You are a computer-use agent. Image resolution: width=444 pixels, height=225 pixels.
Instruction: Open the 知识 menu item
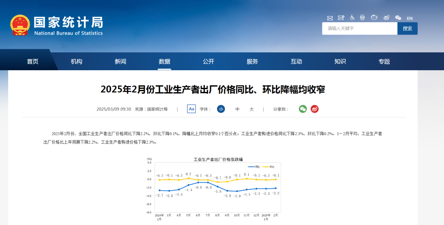pyautogui.click(x=340, y=61)
